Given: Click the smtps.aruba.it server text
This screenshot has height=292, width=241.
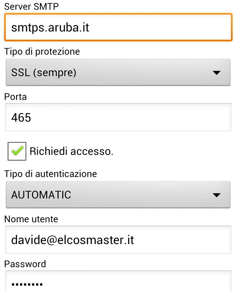Looking at the screenshot, I should click(x=50, y=27).
